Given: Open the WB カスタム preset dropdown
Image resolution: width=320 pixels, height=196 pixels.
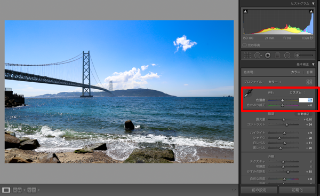Looking at the screenshot, I should [297, 92].
